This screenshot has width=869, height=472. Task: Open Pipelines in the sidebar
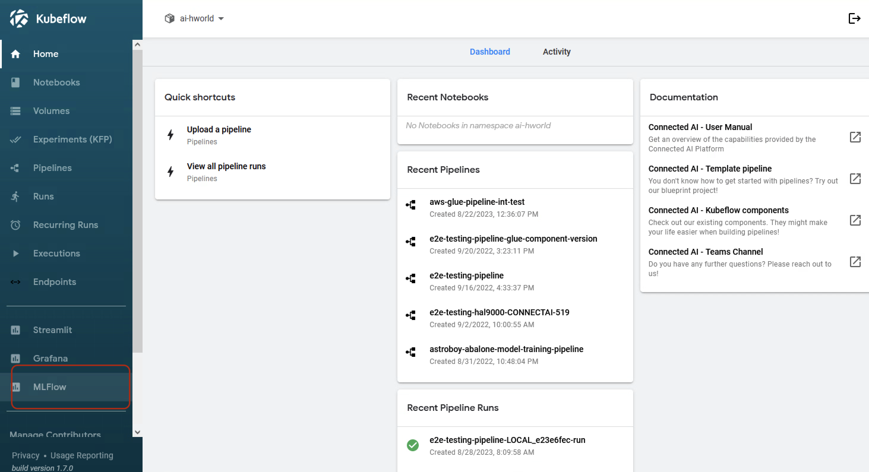coord(67,168)
